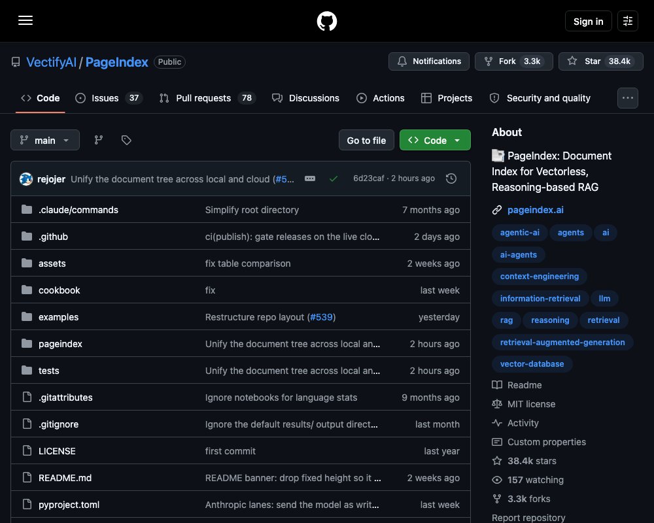Open the tags icon beside branches

click(x=126, y=140)
